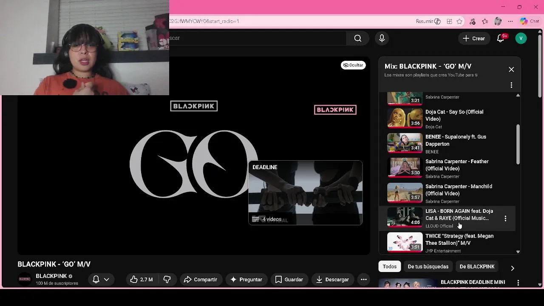Open the browser favorites list icon
The image size is (544, 306).
pyautogui.click(x=485, y=21)
